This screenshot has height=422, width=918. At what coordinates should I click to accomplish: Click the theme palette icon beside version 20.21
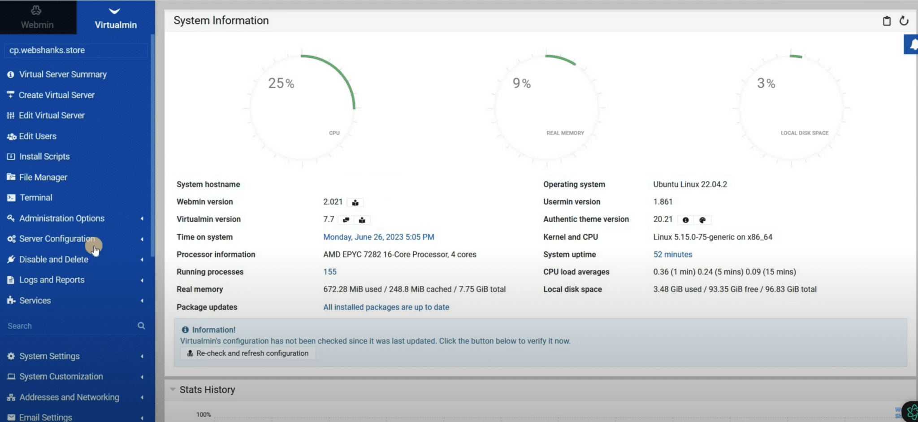click(702, 220)
